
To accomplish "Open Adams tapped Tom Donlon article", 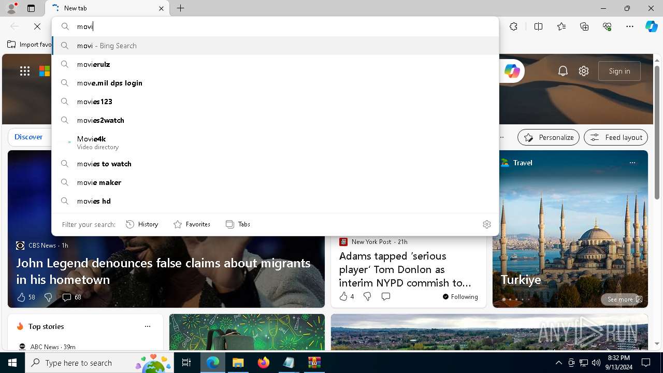I will [x=405, y=269].
